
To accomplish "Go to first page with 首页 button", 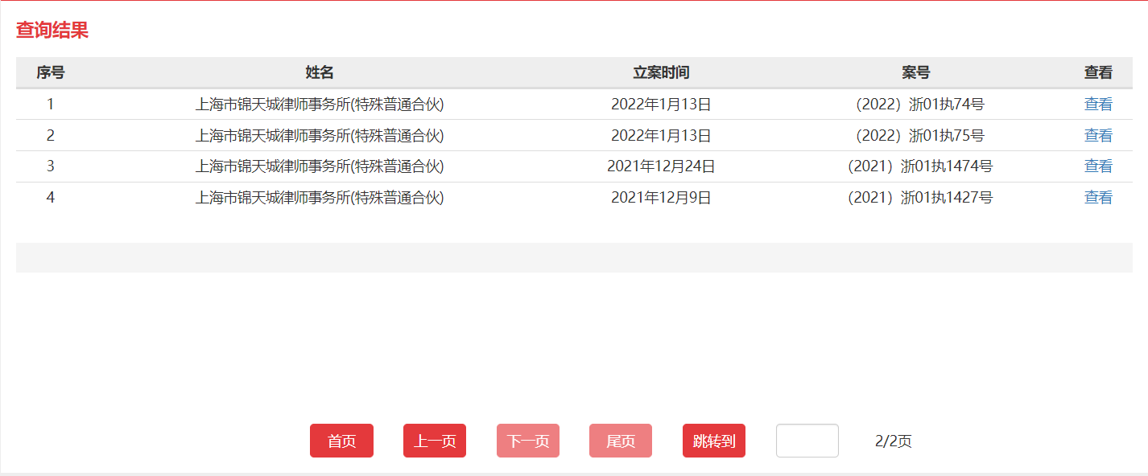I will click(x=341, y=441).
